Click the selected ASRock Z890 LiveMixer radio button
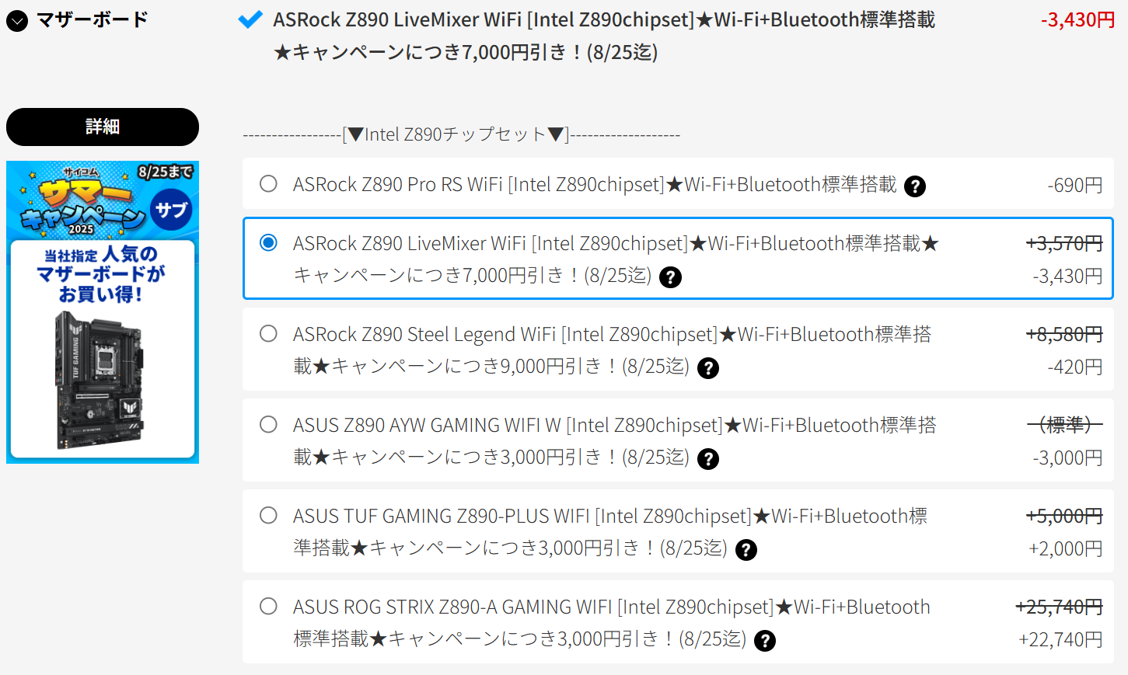 pos(268,243)
